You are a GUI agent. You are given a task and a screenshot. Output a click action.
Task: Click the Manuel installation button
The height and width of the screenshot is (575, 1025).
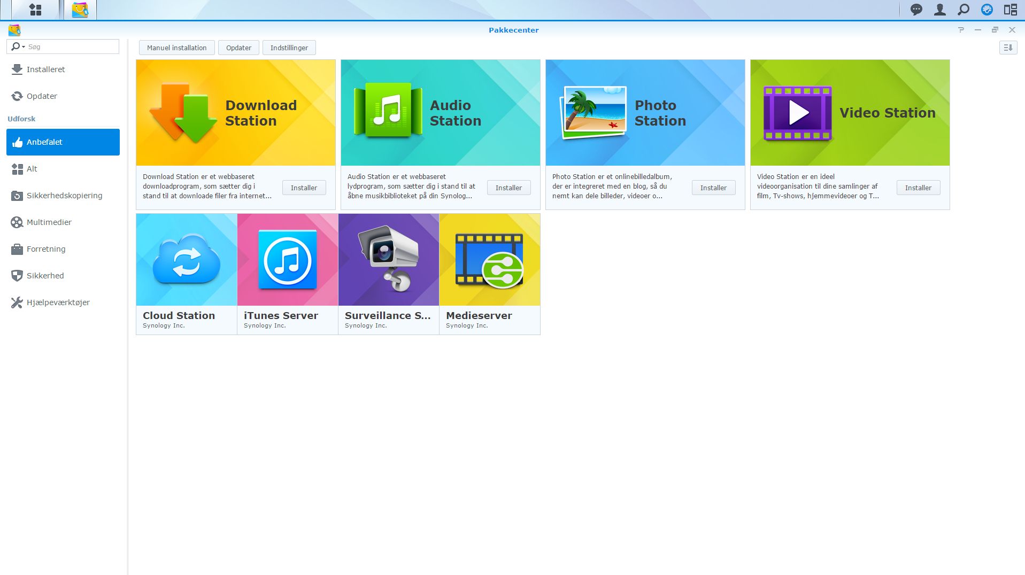click(176, 48)
